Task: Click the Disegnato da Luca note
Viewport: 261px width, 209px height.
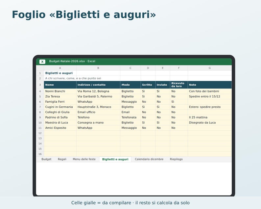Action: (x=210, y=122)
